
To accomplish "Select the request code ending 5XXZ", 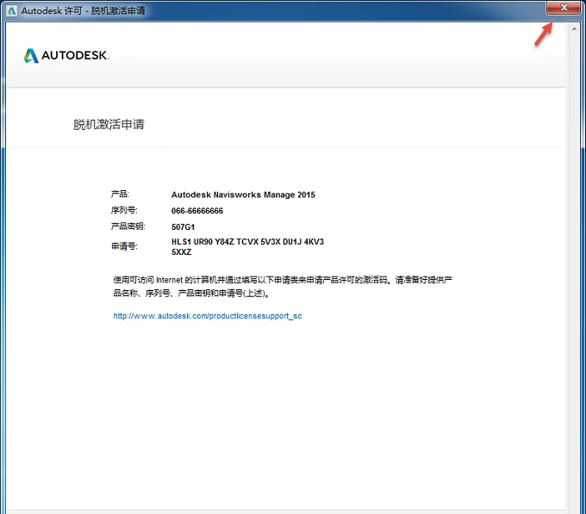I will (x=181, y=252).
